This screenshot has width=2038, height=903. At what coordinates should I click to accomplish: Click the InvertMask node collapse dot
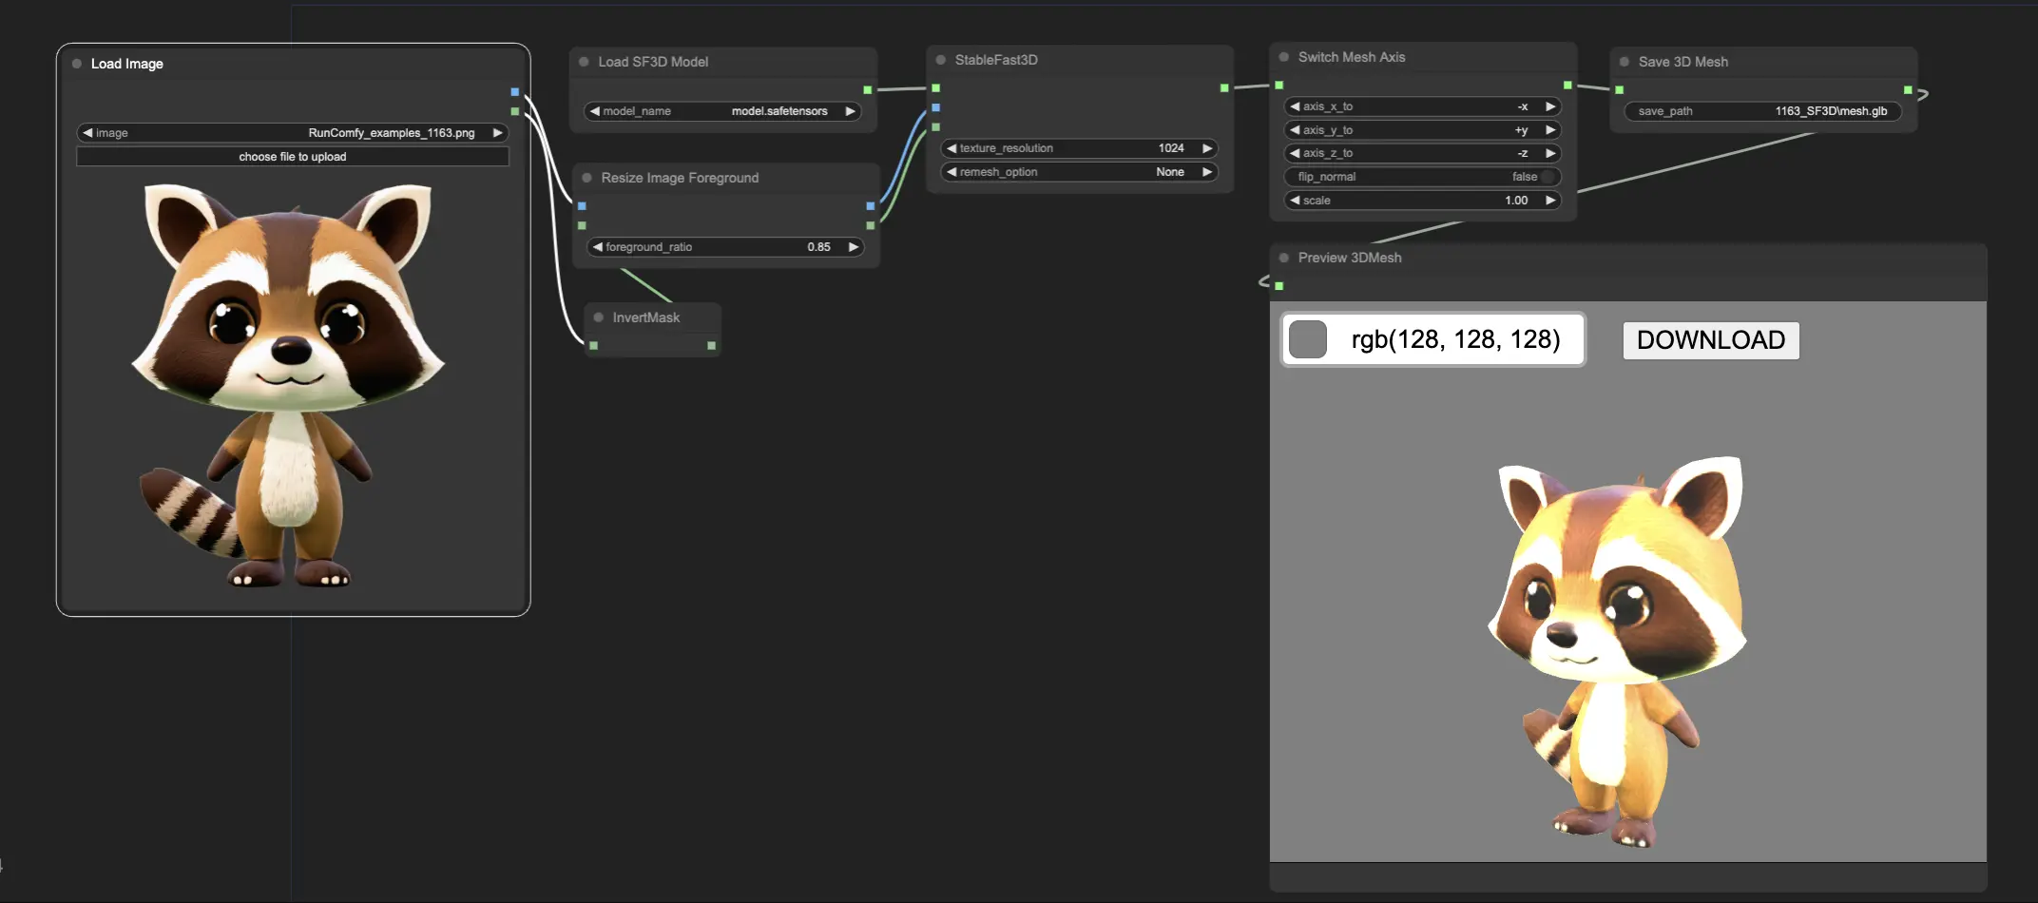(x=599, y=317)
